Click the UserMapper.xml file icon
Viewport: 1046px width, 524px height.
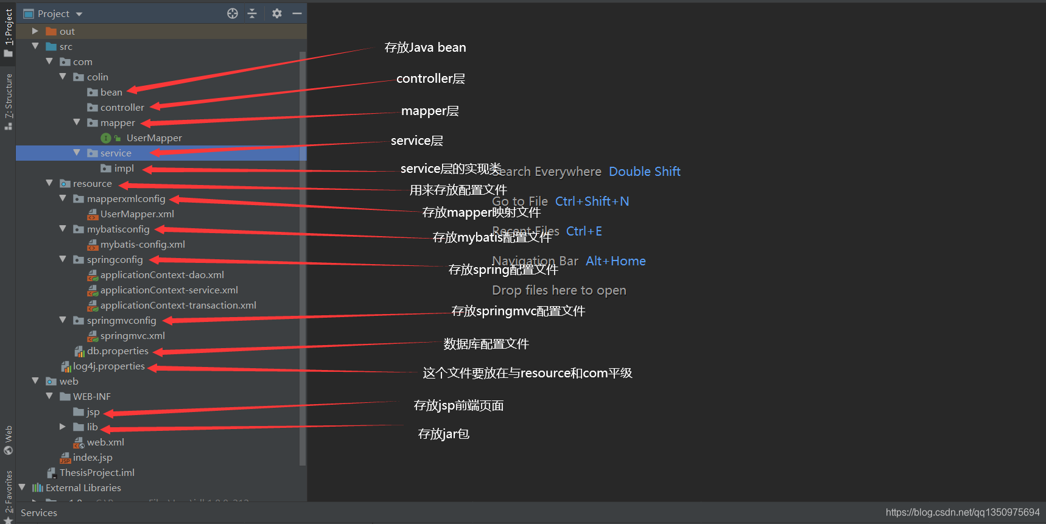93,214
